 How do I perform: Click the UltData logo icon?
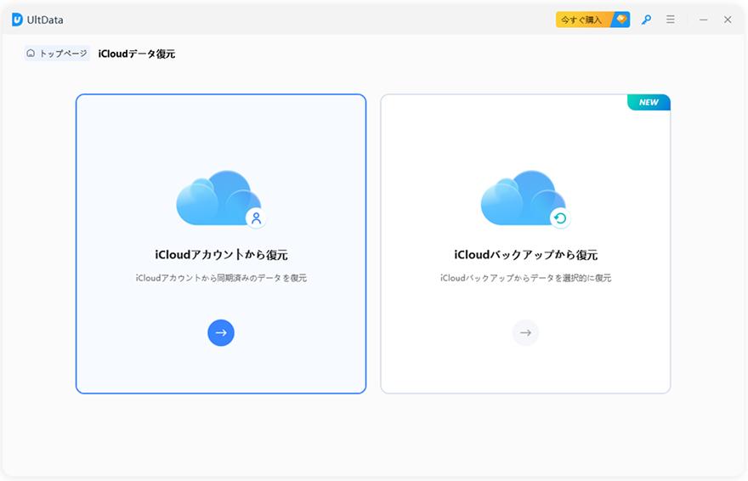[x=17, y=20]
